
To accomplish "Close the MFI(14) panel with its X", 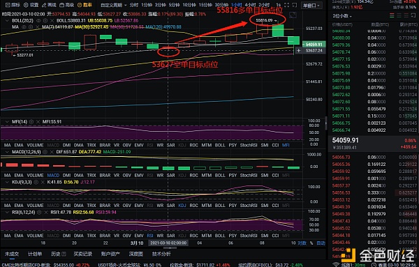I will click(38, 122).
